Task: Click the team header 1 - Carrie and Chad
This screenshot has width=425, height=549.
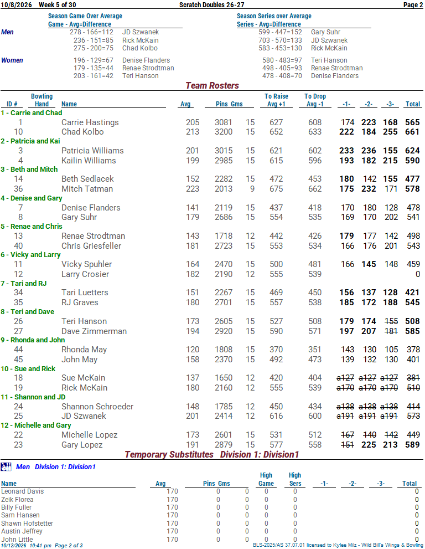Action: pos(32,113)
